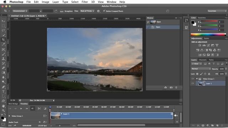Select the Zoom tool in toolbox
Screen dimensions: 228x128
point(3,111)
